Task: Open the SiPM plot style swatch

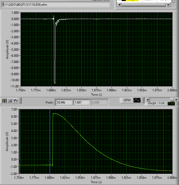Action: coord(137,100)
